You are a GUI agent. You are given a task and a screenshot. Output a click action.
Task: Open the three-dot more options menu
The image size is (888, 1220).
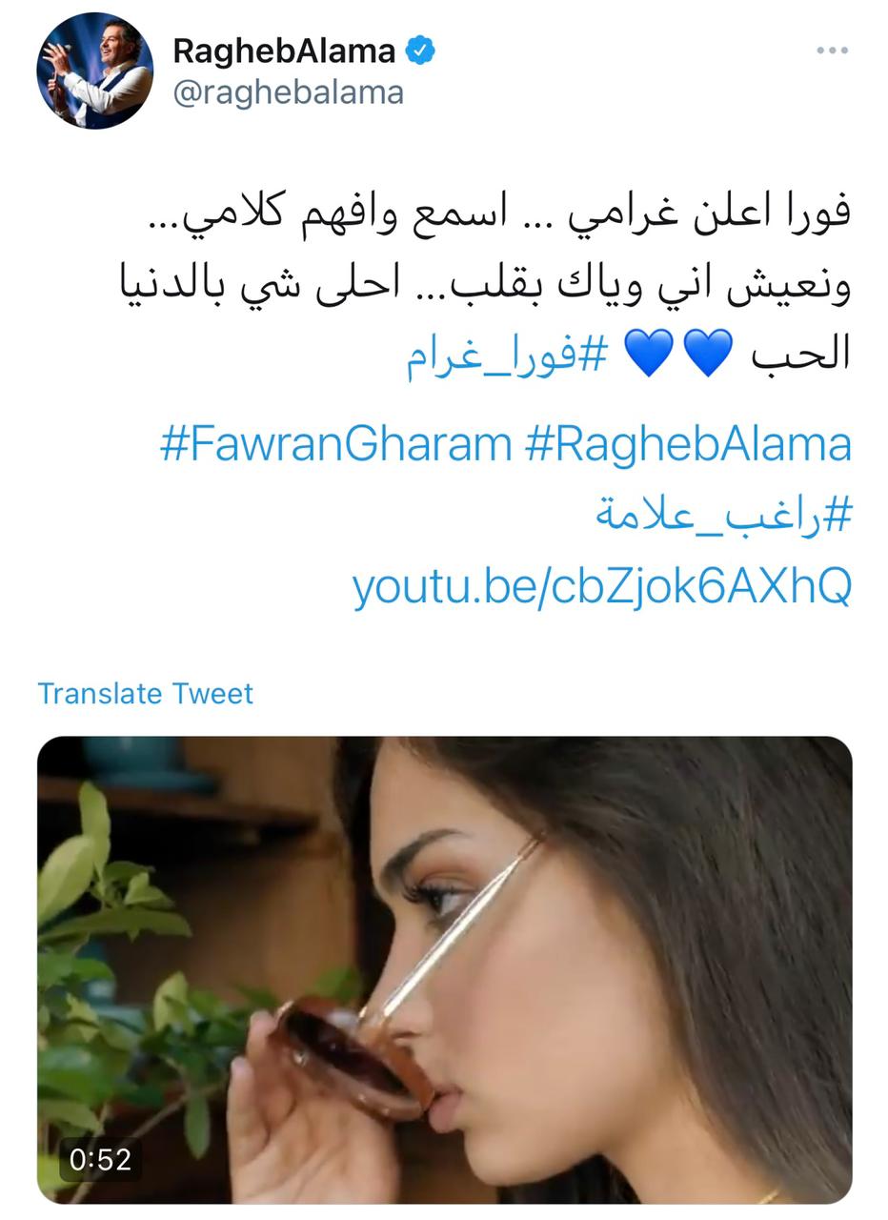[832, 51]
